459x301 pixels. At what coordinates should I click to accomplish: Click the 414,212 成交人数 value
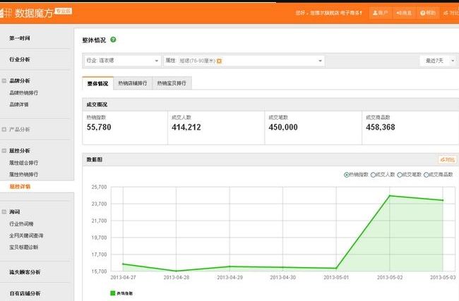click(x=186, y=127)
